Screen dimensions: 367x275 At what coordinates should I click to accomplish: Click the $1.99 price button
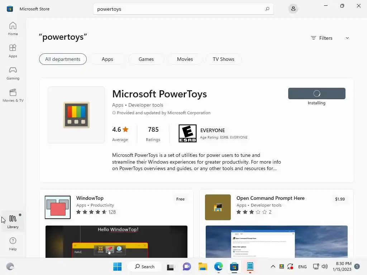[x=340, y=199]
